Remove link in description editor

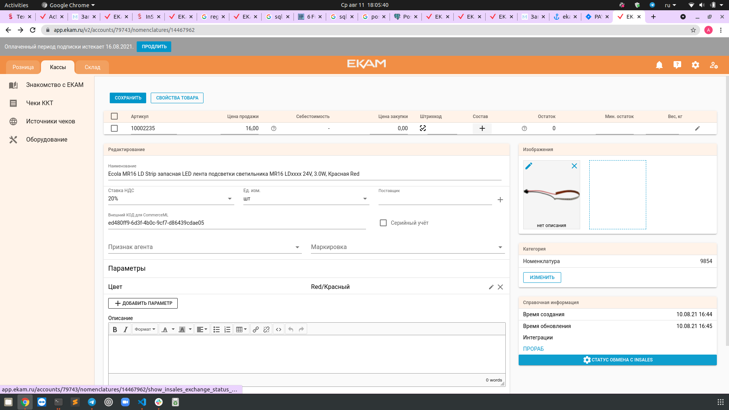click(x=267, y=330)
